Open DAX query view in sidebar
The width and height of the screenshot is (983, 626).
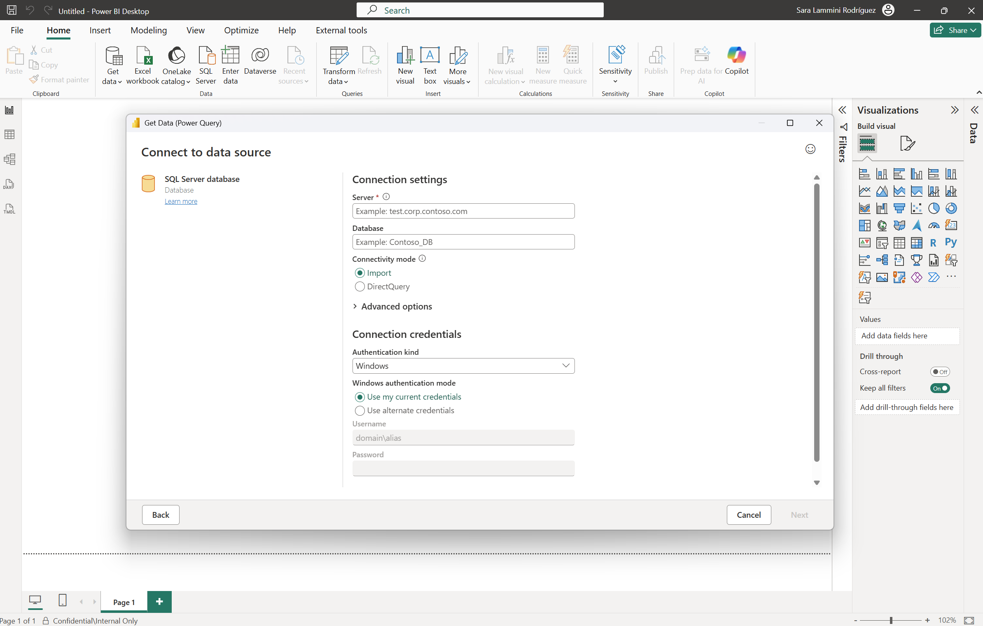[9, 184]
